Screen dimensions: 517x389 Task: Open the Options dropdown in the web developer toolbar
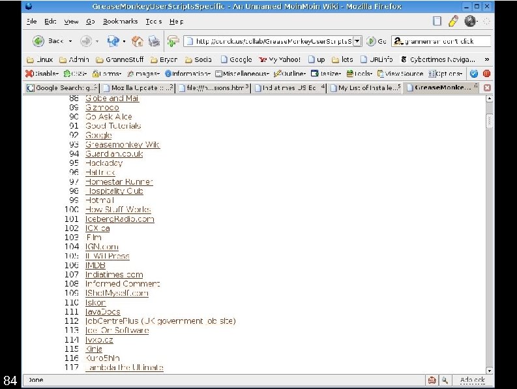(x=445, y=74)
